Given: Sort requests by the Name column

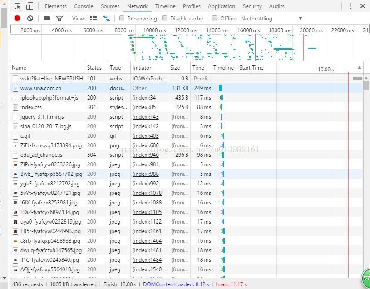Looking at the screenshot, I should click(48, 68).
